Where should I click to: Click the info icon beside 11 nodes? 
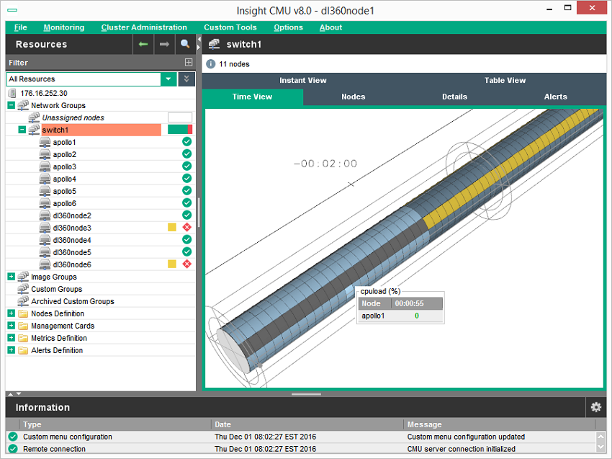(x=210, y=64)
